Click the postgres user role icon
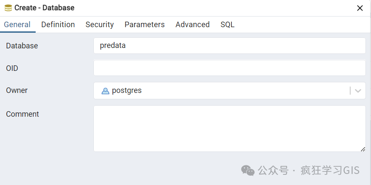Screen dimensions: 371x185 point(105,91)
